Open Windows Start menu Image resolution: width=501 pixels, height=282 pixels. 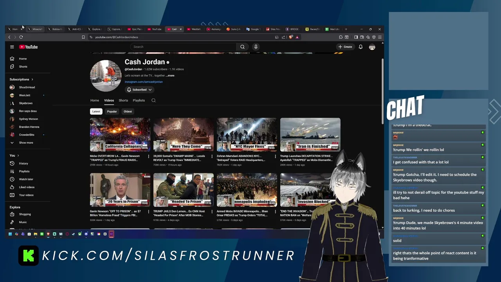pos(10,234)
